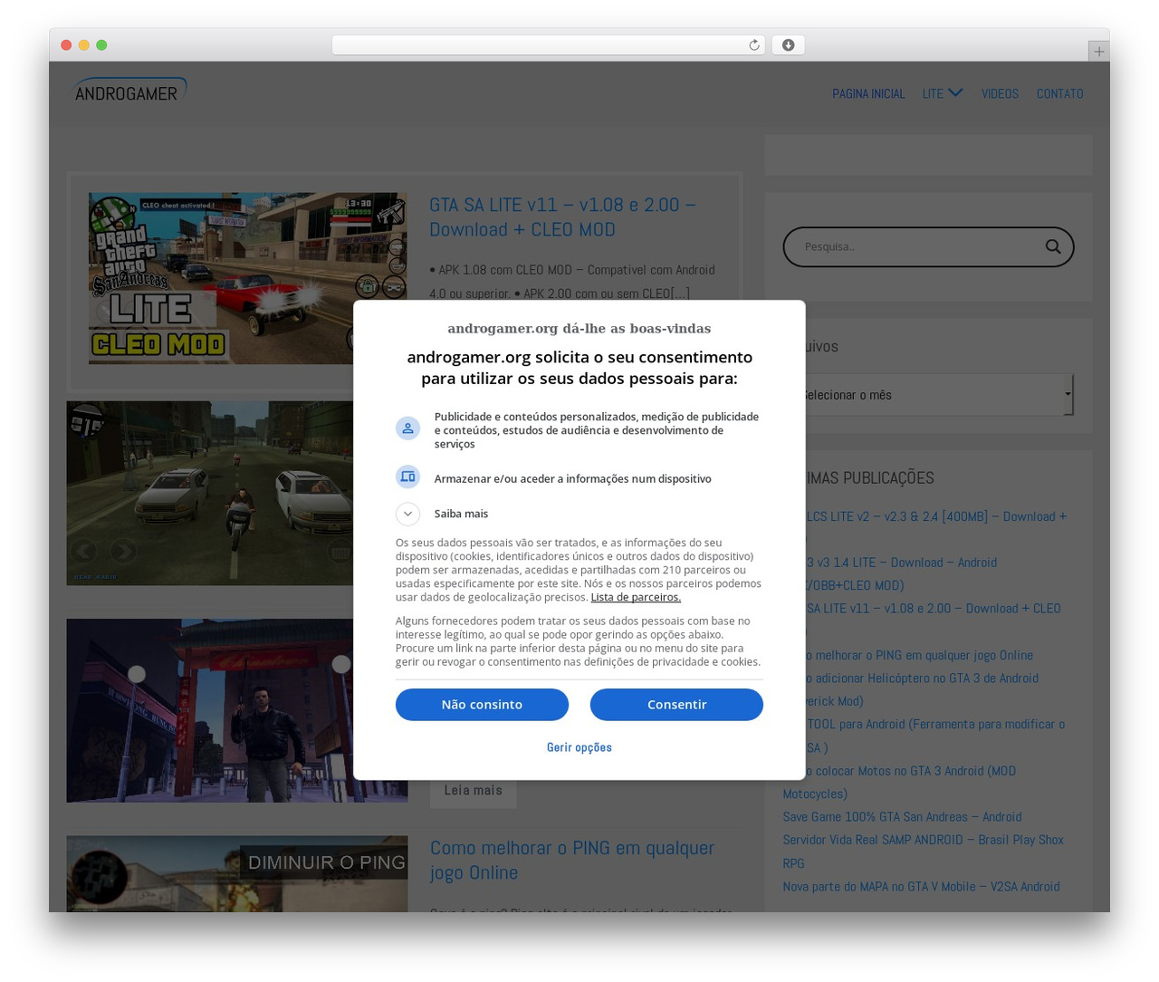
Task: Open the LITE menu dropdown
Action: point(943,93)
